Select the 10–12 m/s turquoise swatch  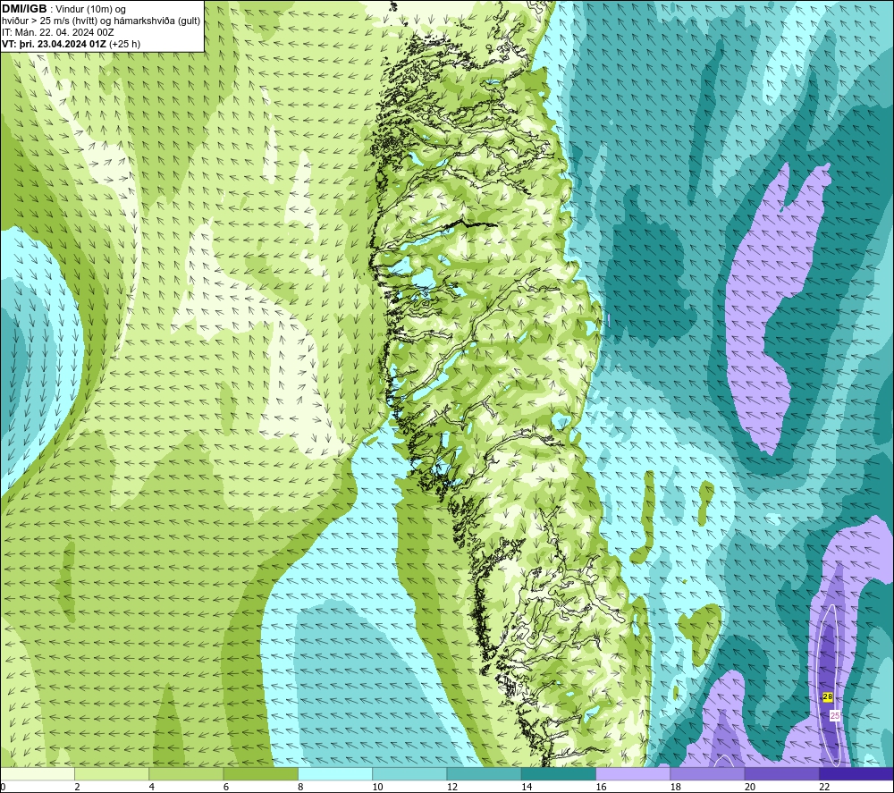coord(409,773)
